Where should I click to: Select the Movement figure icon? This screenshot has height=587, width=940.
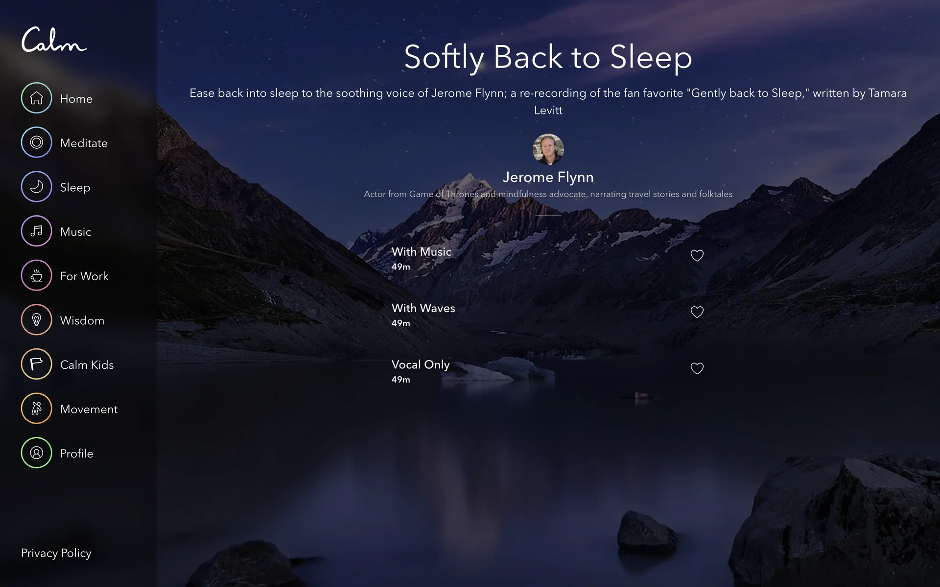36,408
